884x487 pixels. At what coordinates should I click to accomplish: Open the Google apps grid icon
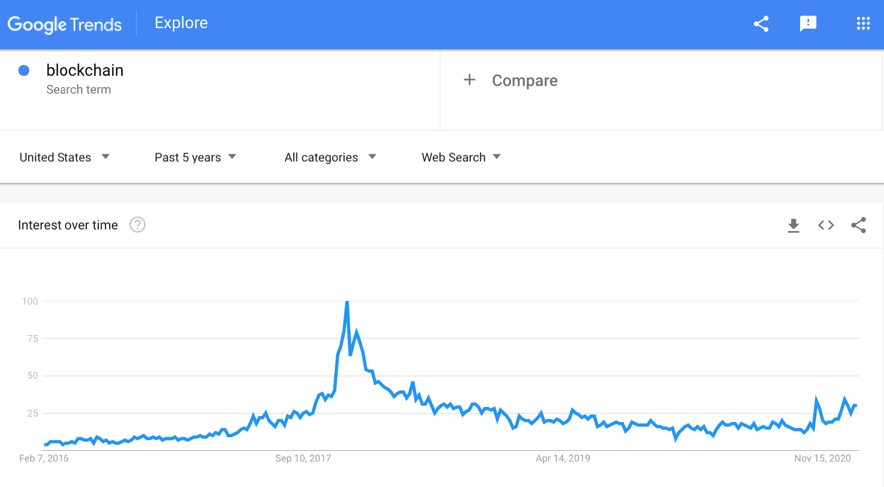pos(863,23)
